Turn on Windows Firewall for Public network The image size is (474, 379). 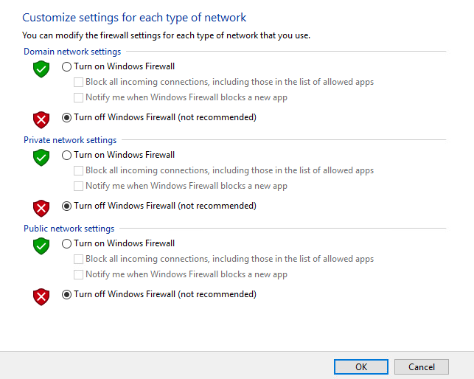click(x=67, y=243)
